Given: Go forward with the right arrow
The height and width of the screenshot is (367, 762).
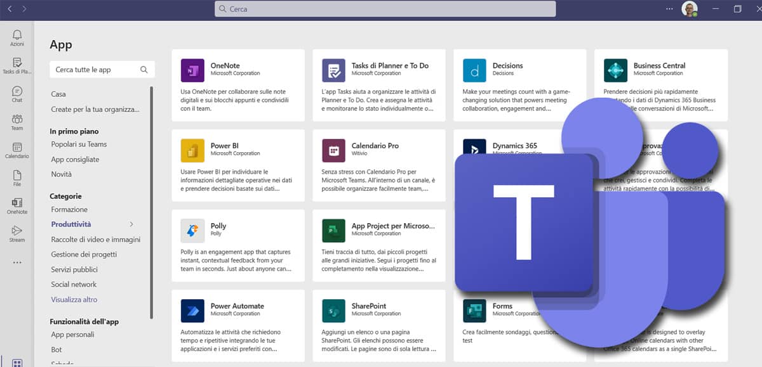Looking at the screenshot, I should point(24,9).
